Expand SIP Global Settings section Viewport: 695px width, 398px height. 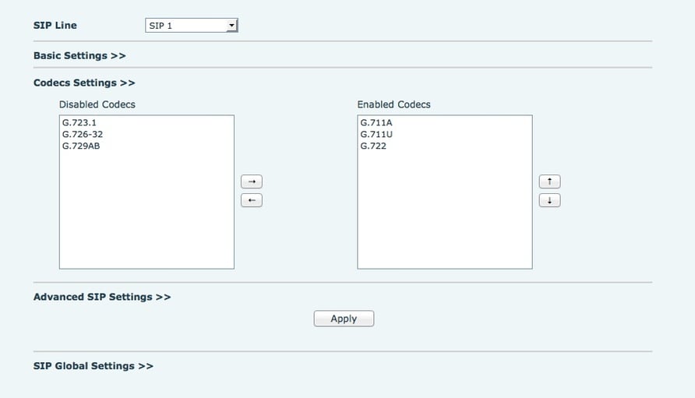pyautogui.click(x=93, y=366)
